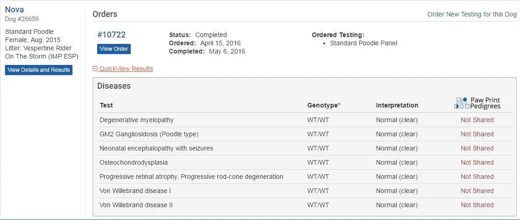This screenshot has width=520, height=220.
Task: Click View Details and Results button
Action: [x=39, y=70]
